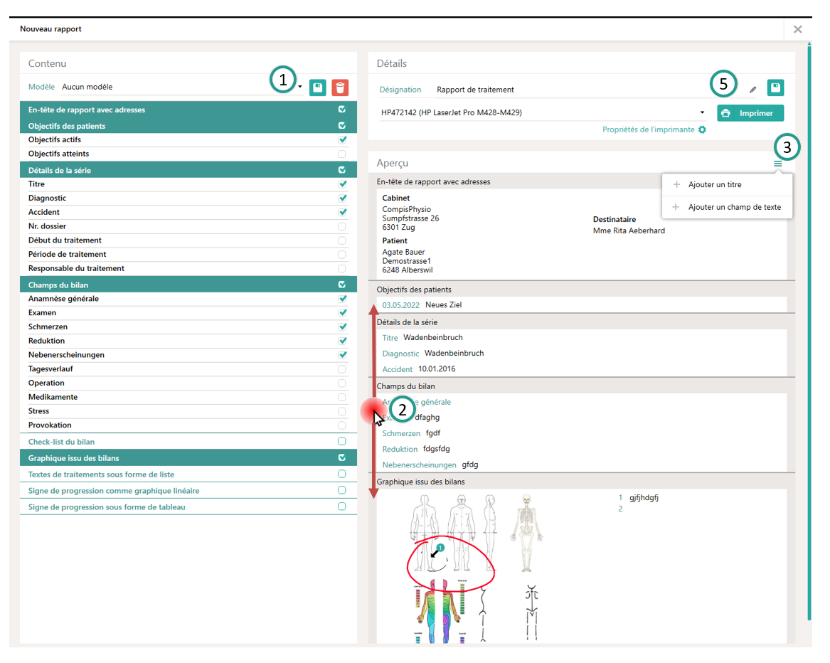Select Ajouter un champ de texte menu item

tap(734, 208)
